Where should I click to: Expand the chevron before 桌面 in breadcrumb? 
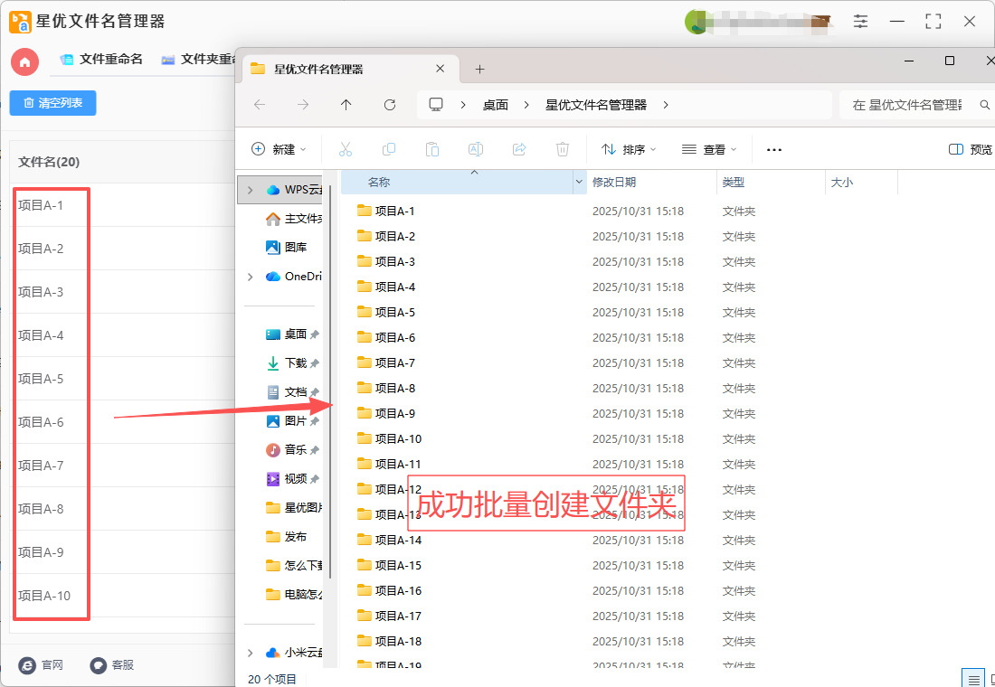coord(465,105)
